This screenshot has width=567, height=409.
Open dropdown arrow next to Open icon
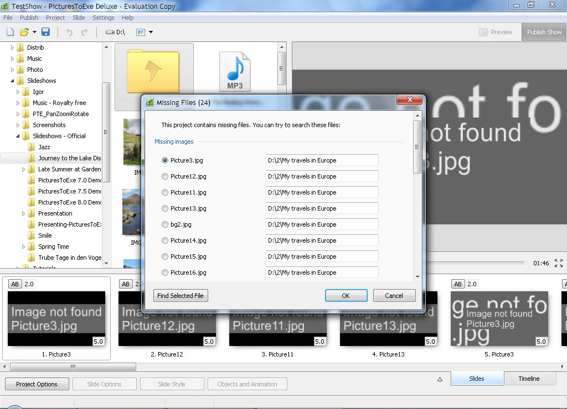34,32
